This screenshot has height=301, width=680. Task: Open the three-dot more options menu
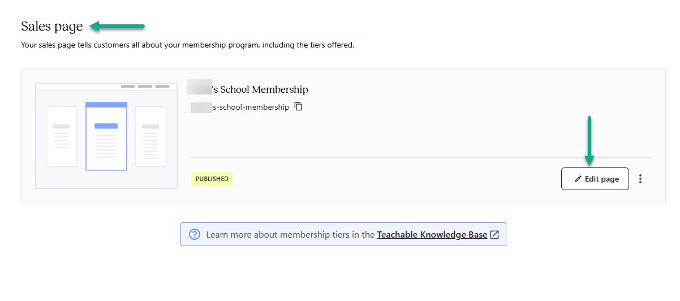click(640, 179)
